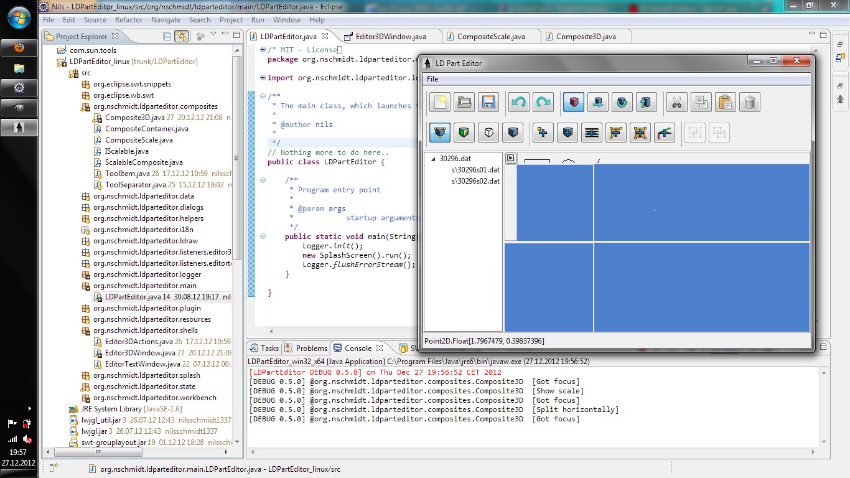Click the Save floppy disk icon
The image size is (850, 478).
click(487, 102)
